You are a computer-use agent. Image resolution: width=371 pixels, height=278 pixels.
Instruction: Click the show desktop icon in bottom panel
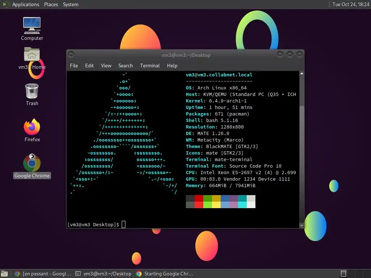(4, 274)
